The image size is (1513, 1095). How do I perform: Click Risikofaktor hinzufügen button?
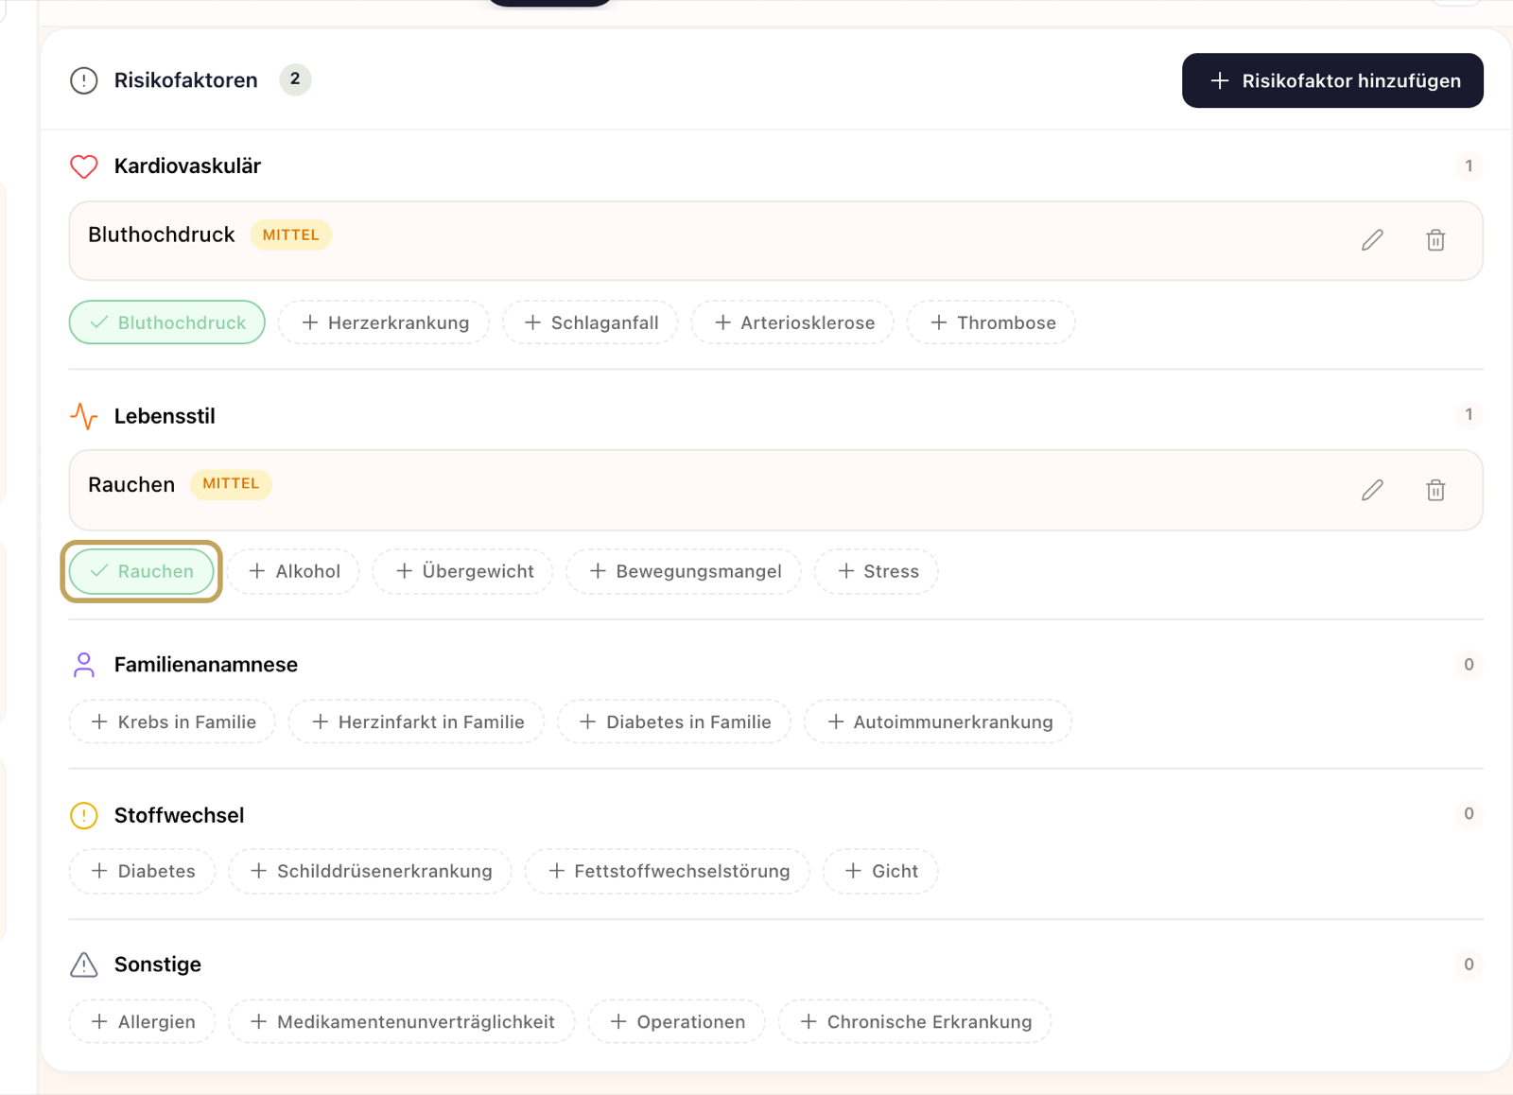click(1332, 80)
